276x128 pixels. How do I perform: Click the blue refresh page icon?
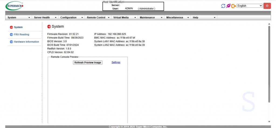click(x=223, y=6)
